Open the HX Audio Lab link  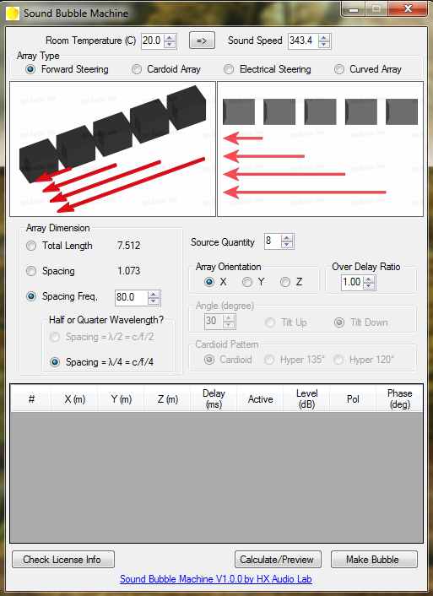216,579
